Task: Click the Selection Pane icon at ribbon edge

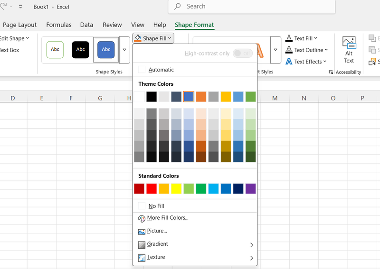Action: click(372, 62)
